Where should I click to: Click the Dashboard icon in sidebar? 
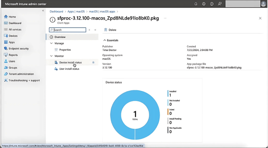[x=6, y=23]
